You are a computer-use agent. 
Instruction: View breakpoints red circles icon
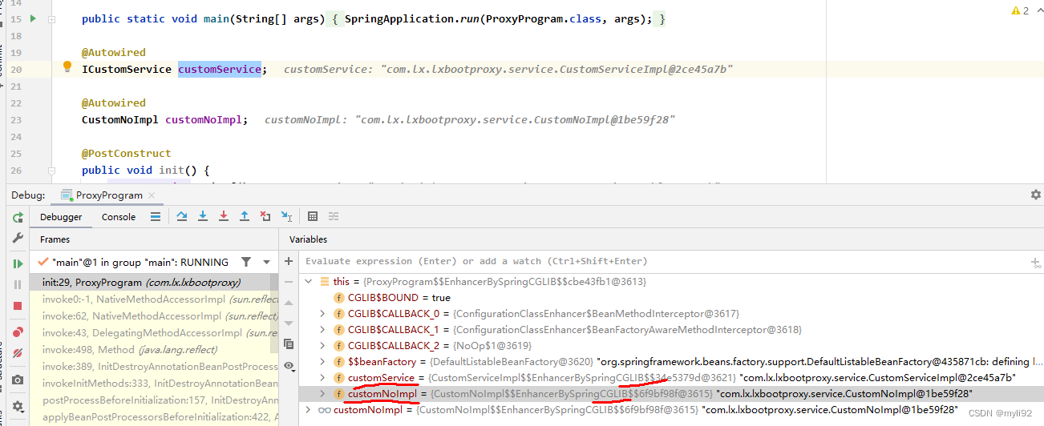pos(18,332)
